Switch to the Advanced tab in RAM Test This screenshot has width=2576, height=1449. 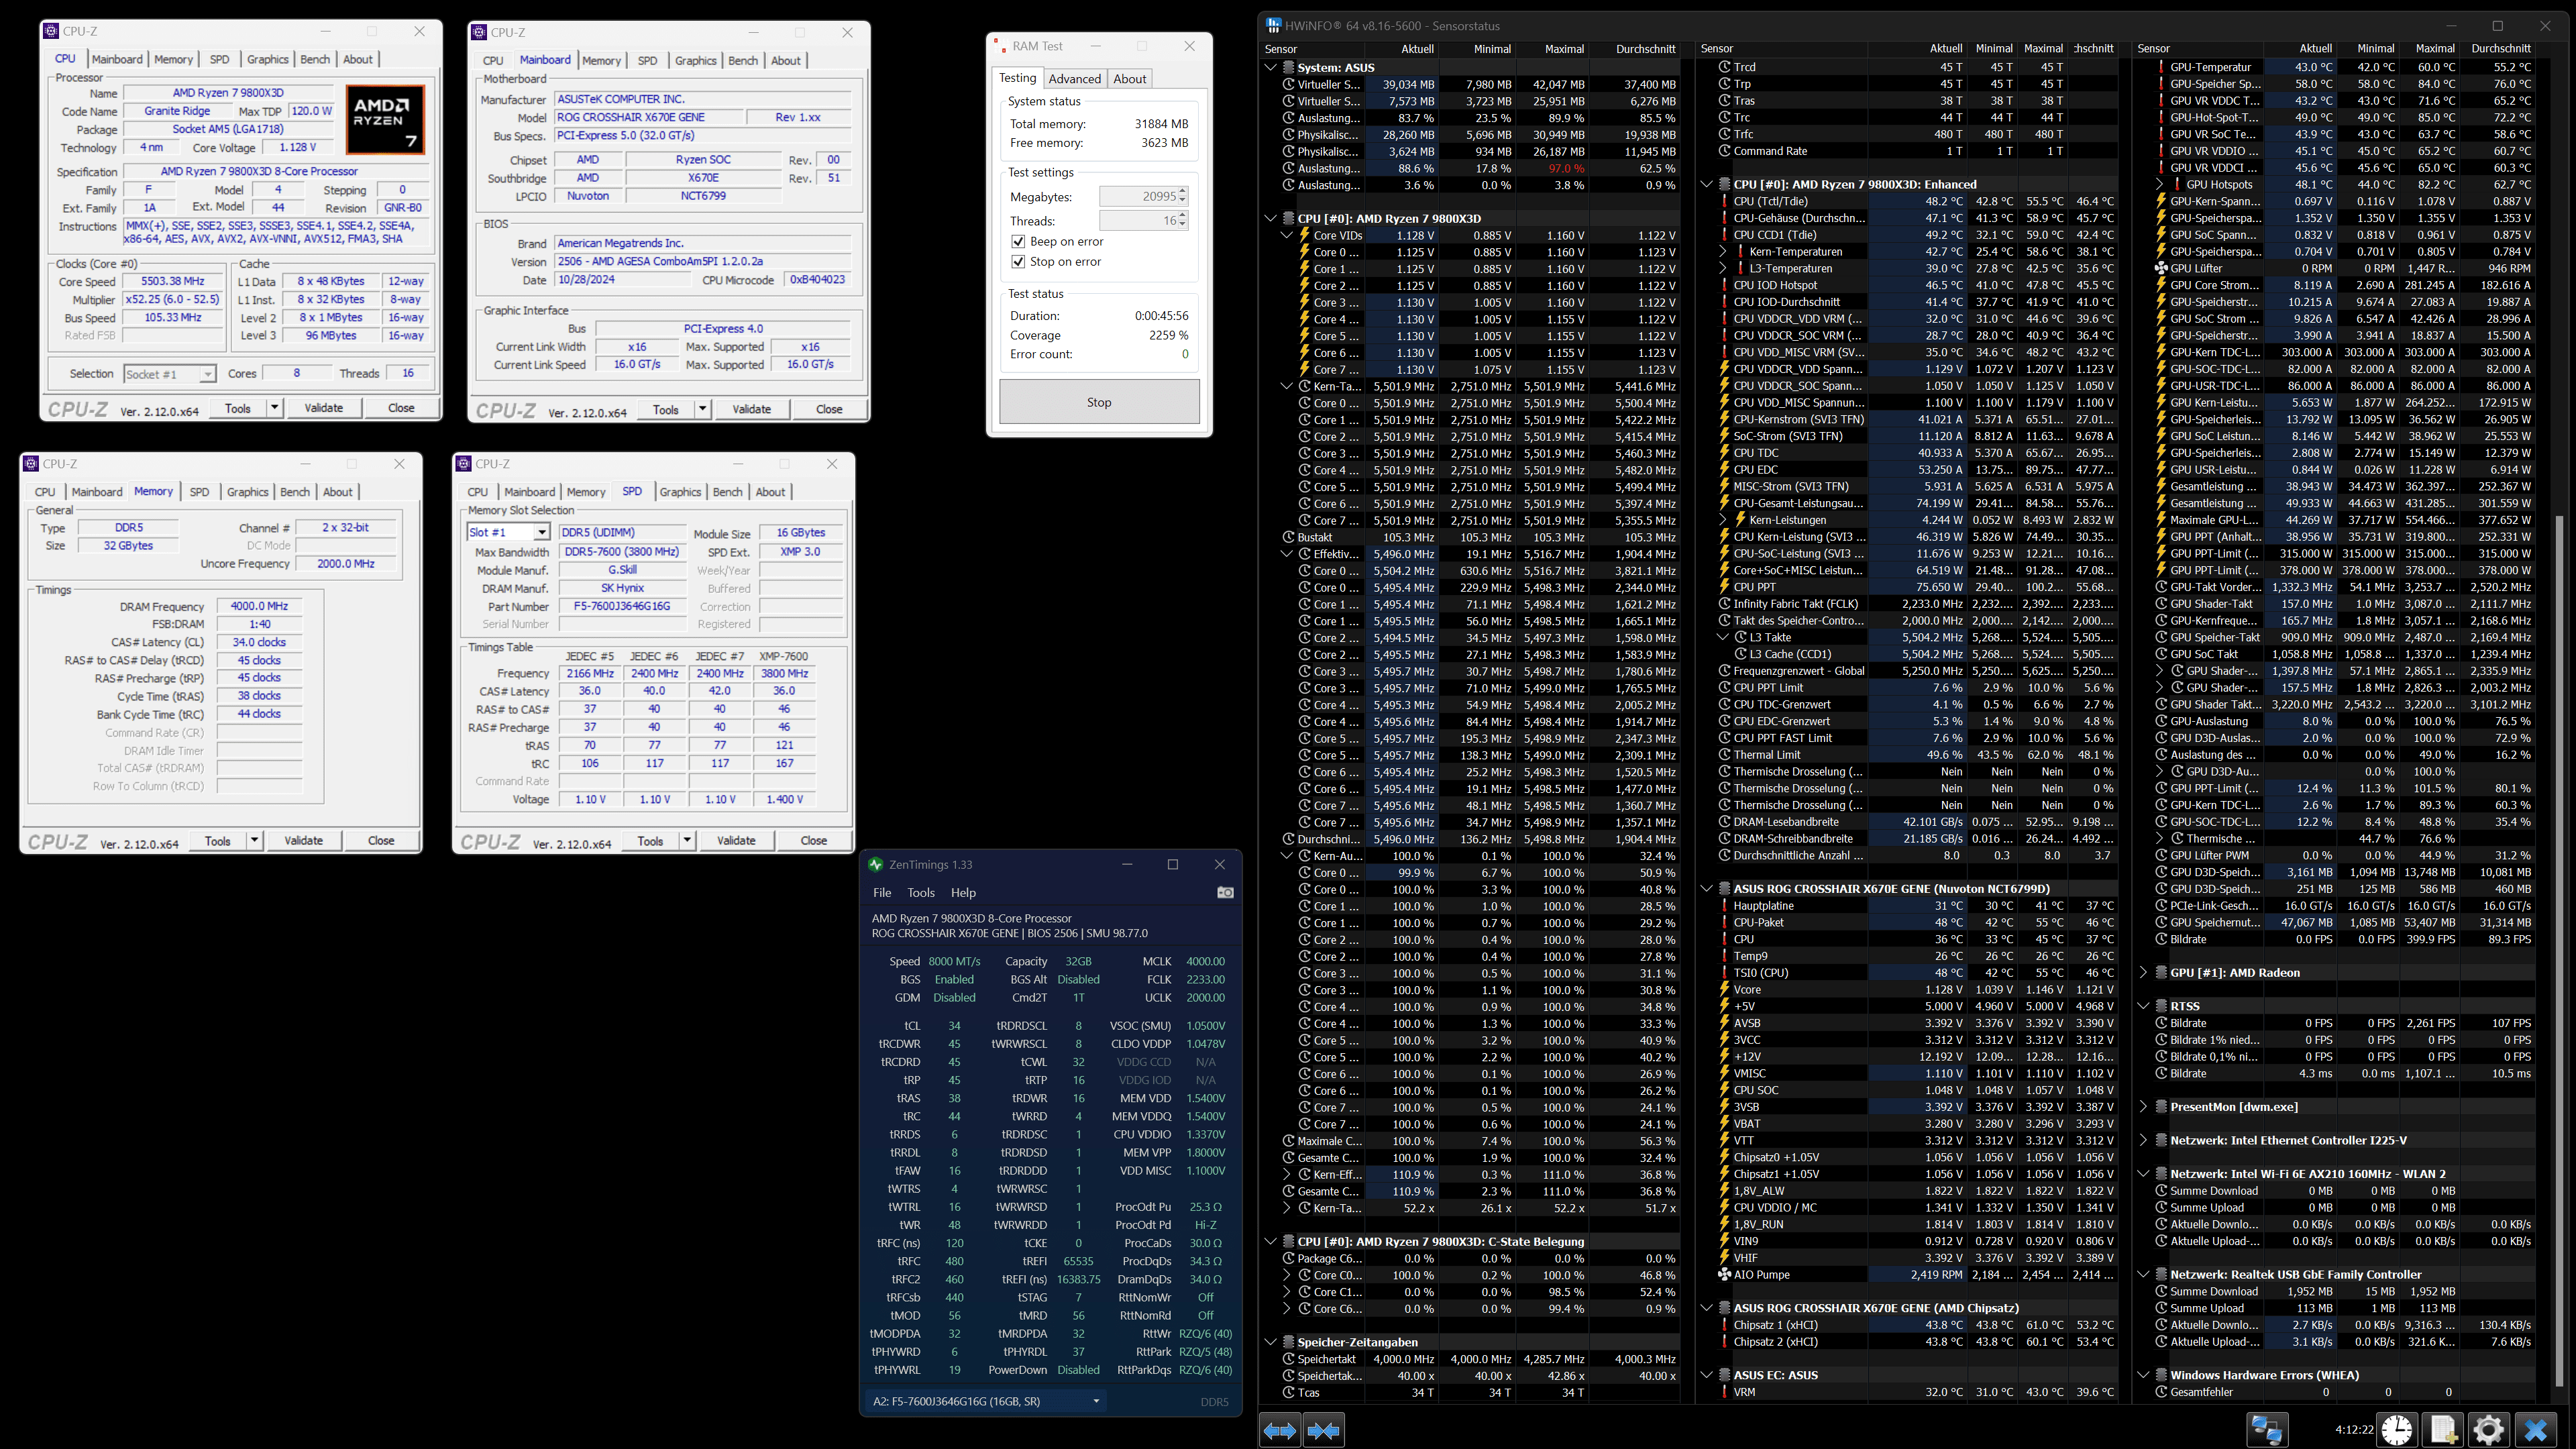click(x=1074, y=79)
